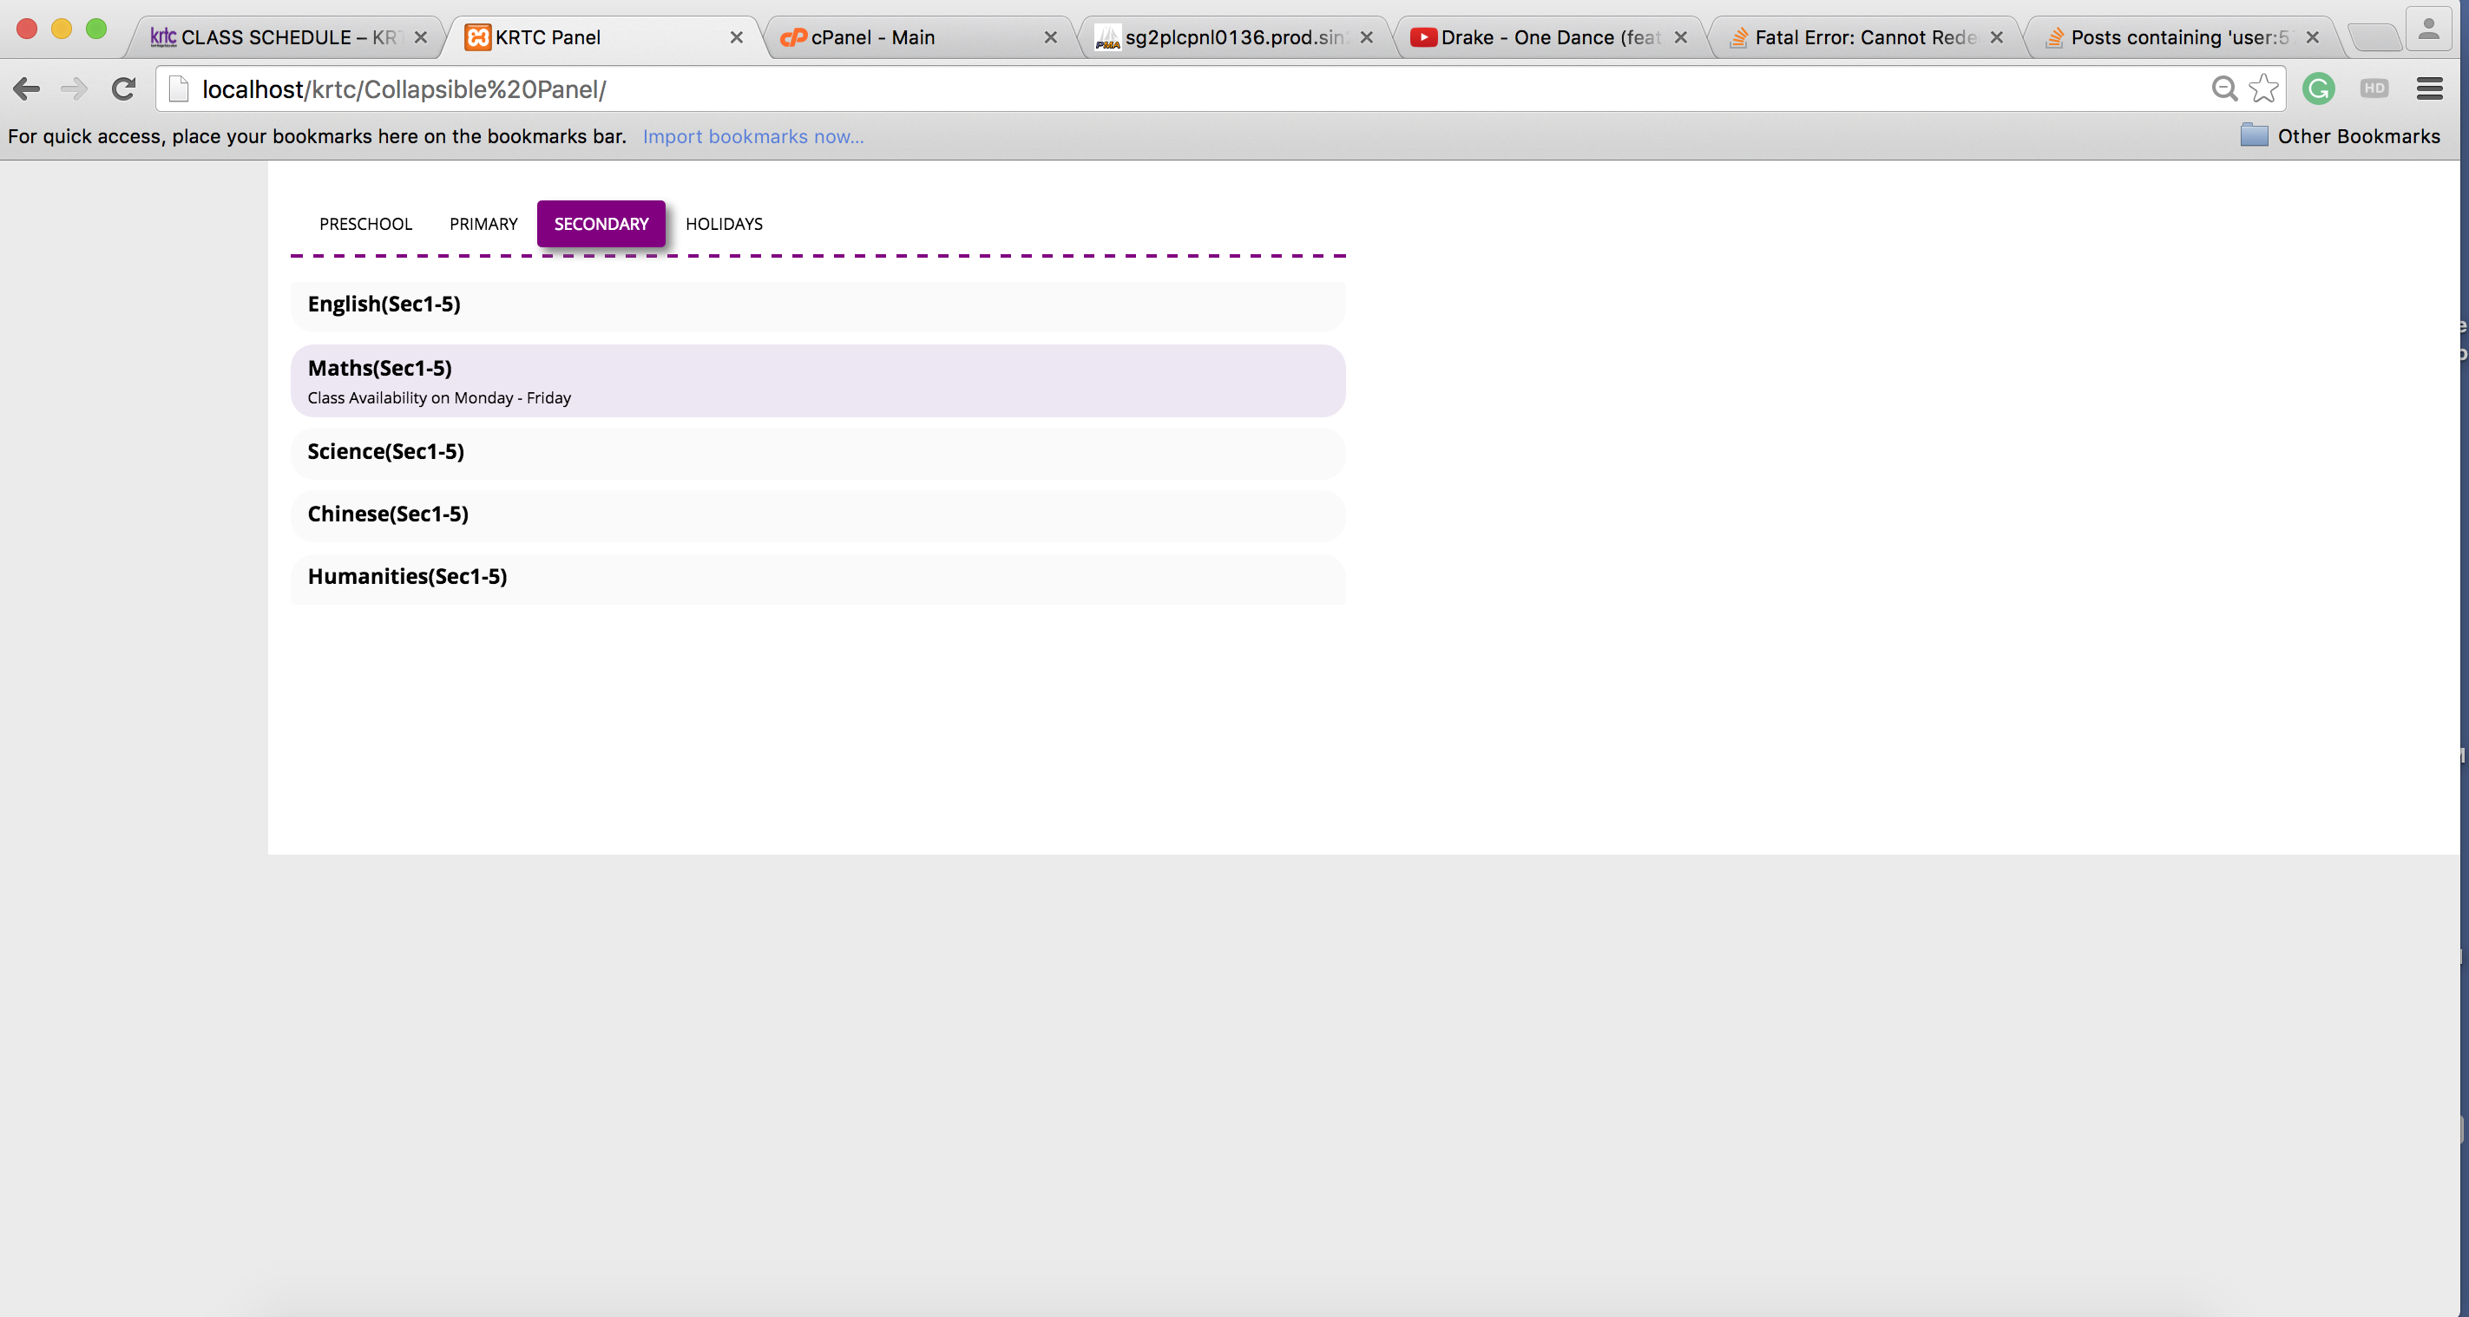The width and height of the screenshot is (2469, 1317).
Task: Bookmark this page with the star icon
Action: 2264,88
